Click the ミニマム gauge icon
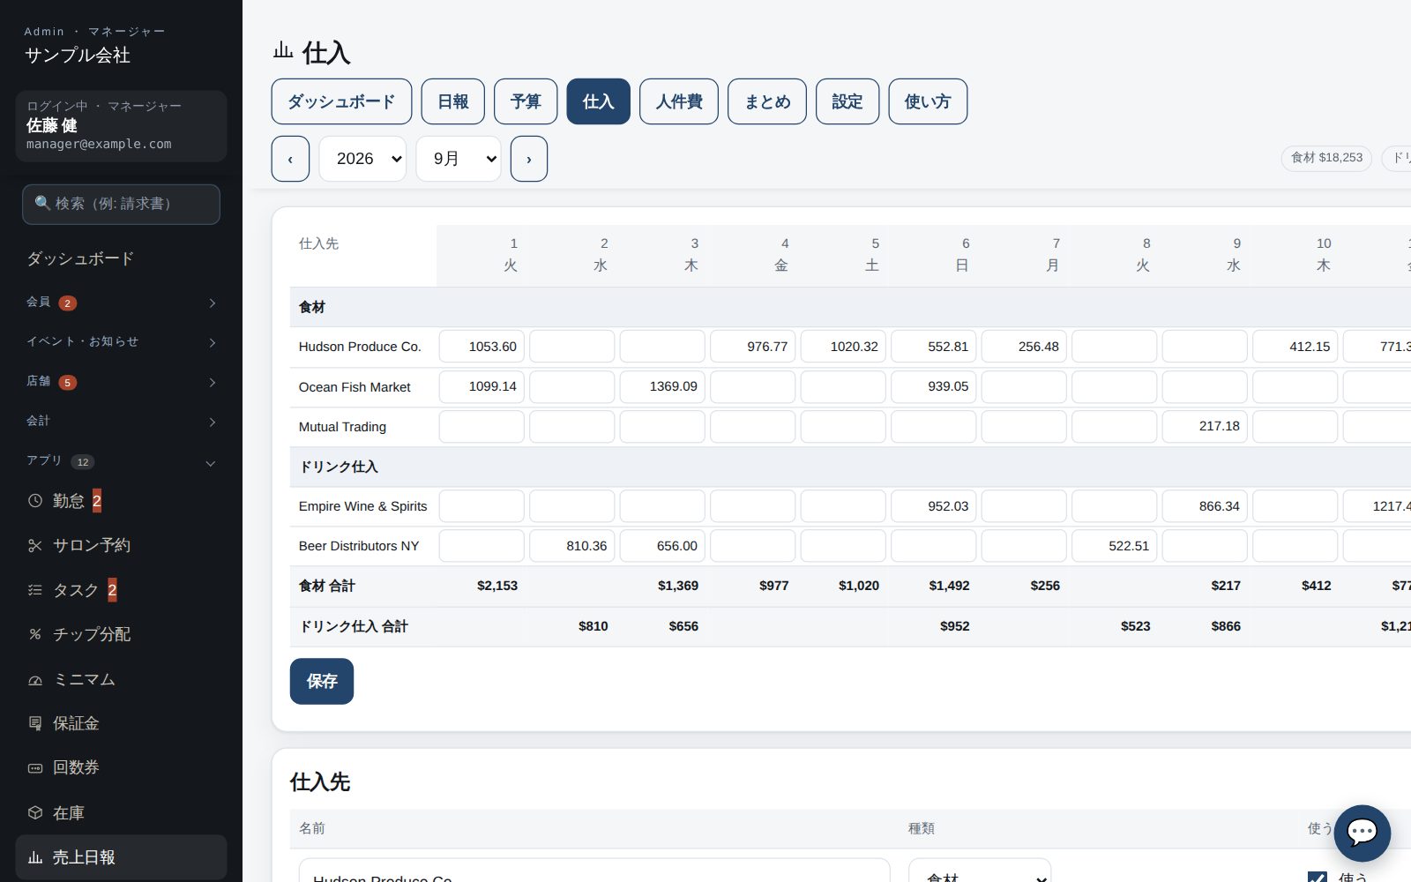This screenshot has width=1411, height=882. click(x=35, y=680)
